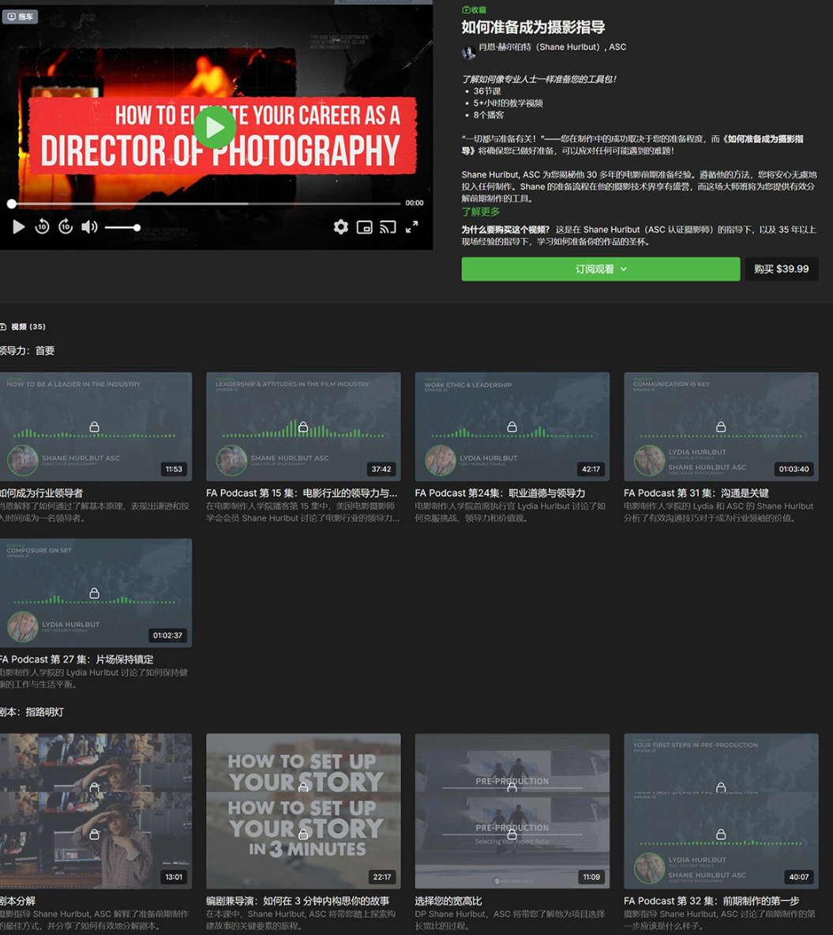Click the 购买 $39.99 button

(781, 269)
